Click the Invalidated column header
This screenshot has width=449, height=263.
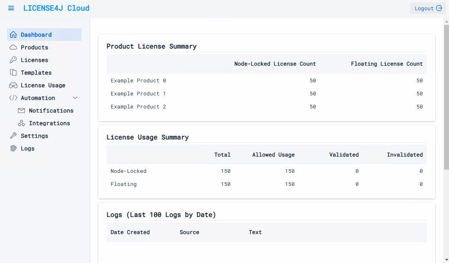click(405, 155)
